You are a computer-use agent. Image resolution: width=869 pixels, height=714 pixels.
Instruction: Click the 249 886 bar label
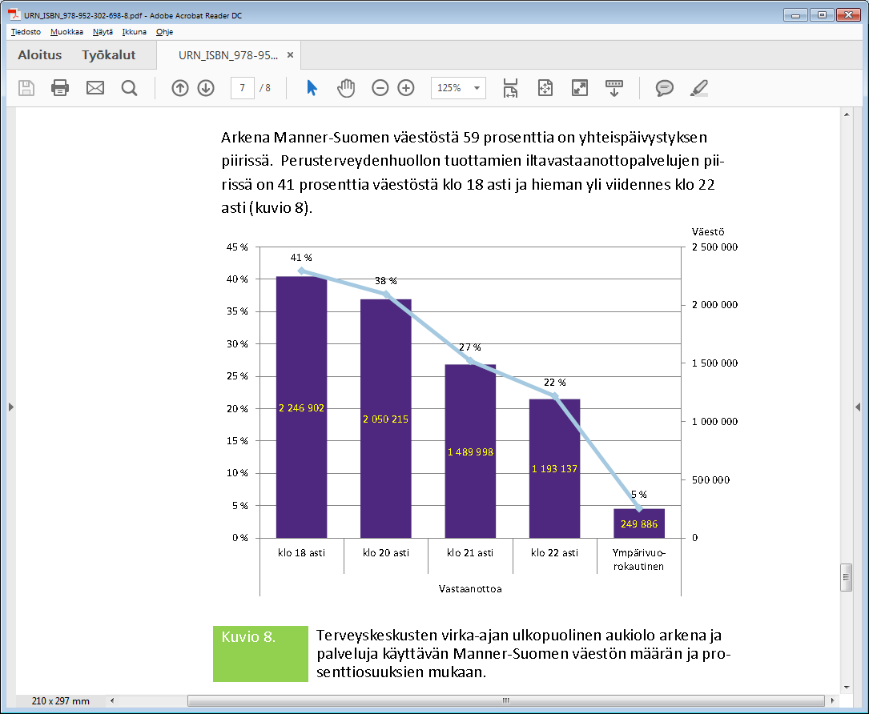(639, 524)
